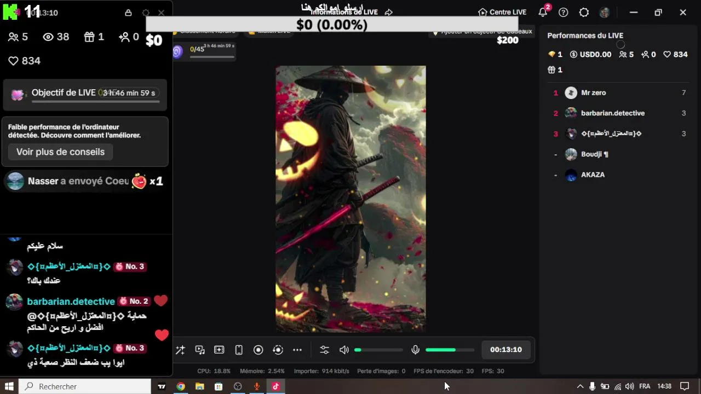Viewport: 701px width, 394px height.
Task: Open the help question mark icon
Action: (564, 12)
